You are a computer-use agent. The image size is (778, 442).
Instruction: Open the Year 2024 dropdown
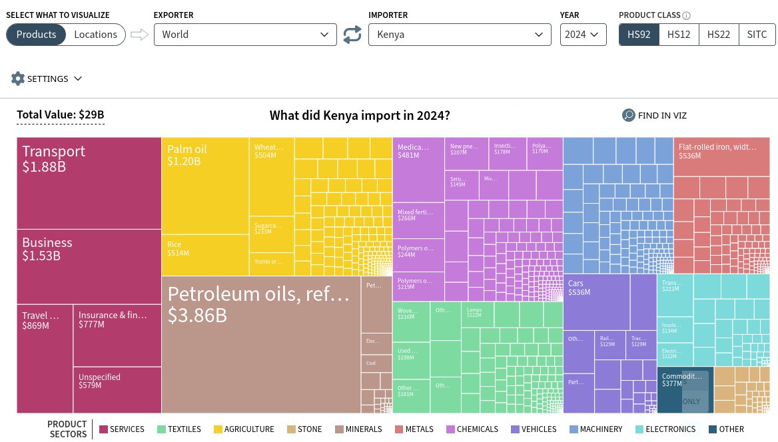tap(583, 35)
